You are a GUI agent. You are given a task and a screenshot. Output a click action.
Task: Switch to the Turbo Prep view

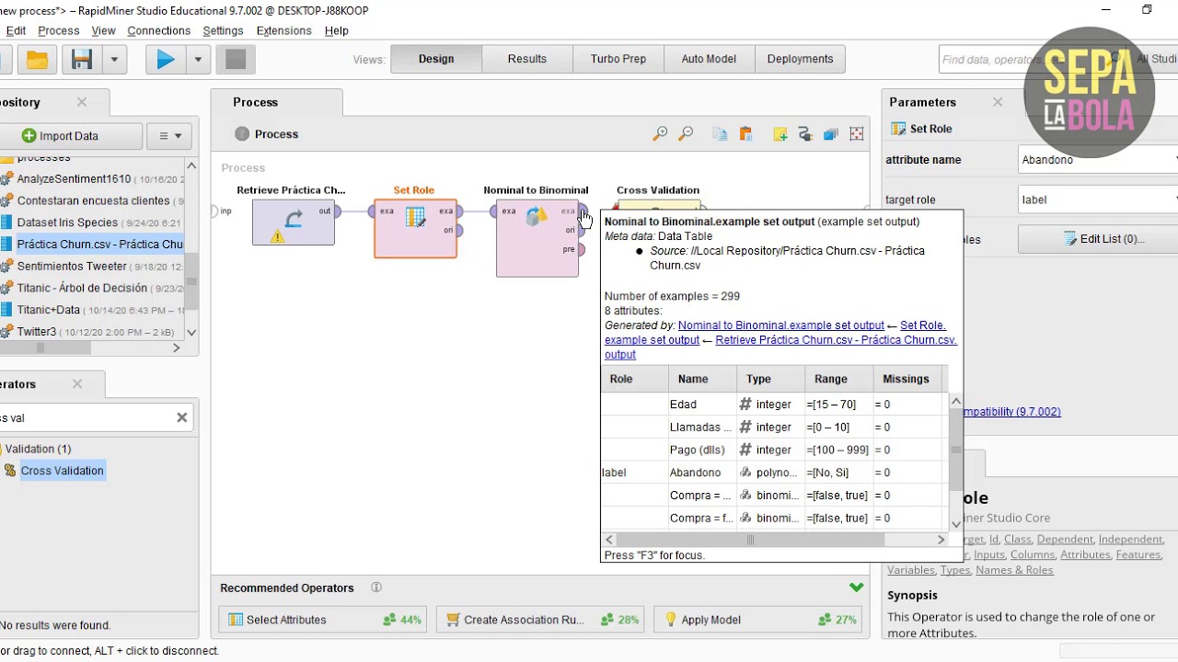(618, 59)
